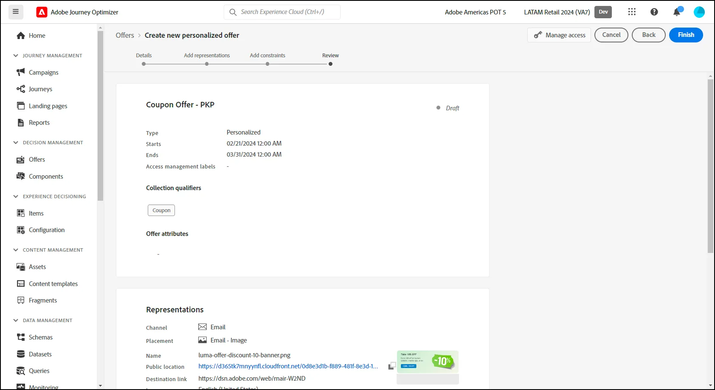This screenshot has width=715, height=390.
Task: Click the Assets icon
Action: [21, 267]
